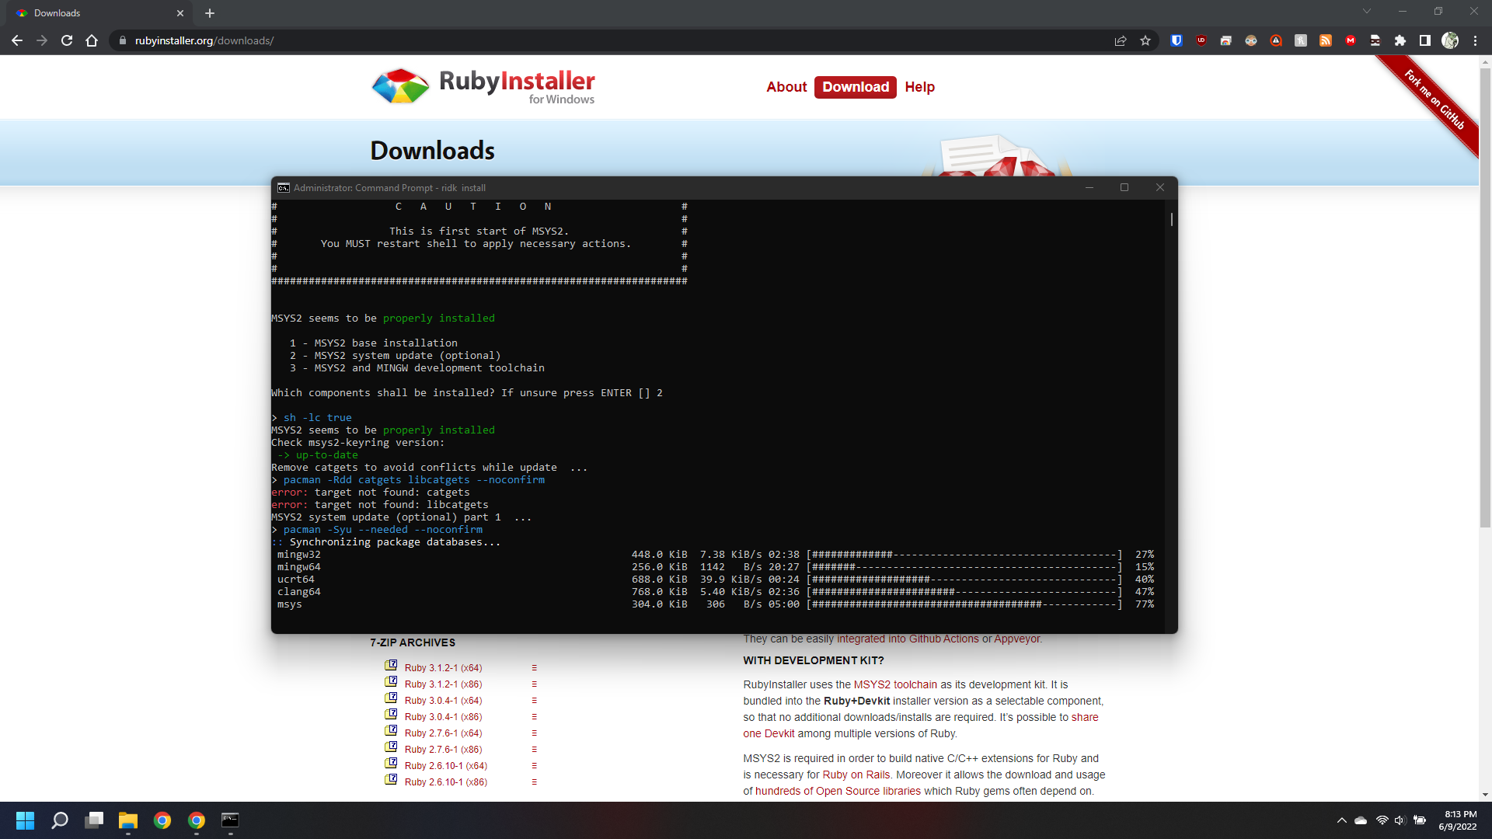Reload the rubyinstaller.org page
The image size is (1492, 839).
point(67,40)
